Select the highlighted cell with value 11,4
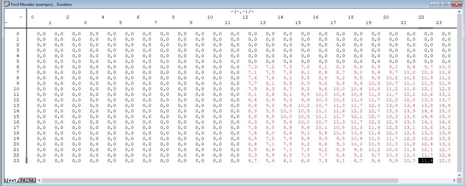This screenshot has width=465, height=186. (x=426, y=161)
